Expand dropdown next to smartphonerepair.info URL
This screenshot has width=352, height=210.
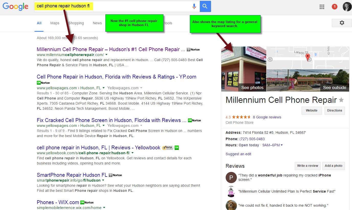point(103,180)
